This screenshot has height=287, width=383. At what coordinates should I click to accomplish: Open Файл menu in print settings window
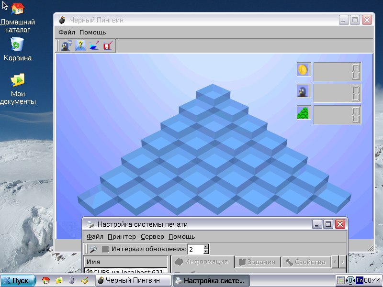click(x=95, y=236)
